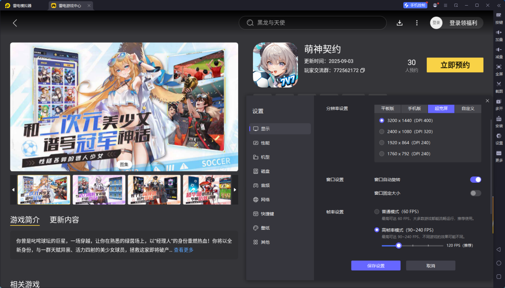Adjust the 120 FPS frame rate slider
This screenshot has width=505, height=288.
pyautogui.click(x=398, y=246)
